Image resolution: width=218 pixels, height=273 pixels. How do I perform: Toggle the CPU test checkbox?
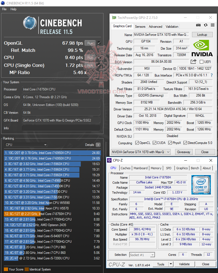(99, 57)
